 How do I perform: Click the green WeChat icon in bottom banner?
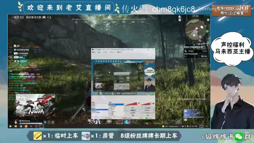click(x=239, y=137)
